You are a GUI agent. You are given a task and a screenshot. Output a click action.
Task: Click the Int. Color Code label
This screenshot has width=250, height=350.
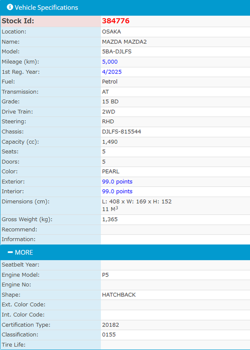tap(23, 314)
